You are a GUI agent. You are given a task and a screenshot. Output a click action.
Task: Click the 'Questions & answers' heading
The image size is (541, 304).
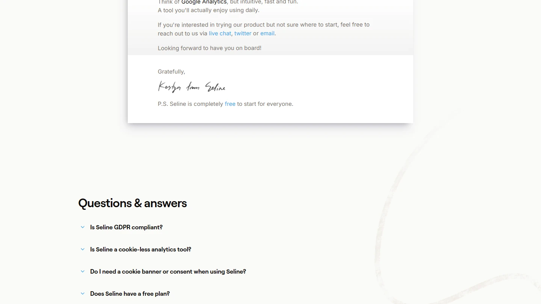tap(132, 203)
